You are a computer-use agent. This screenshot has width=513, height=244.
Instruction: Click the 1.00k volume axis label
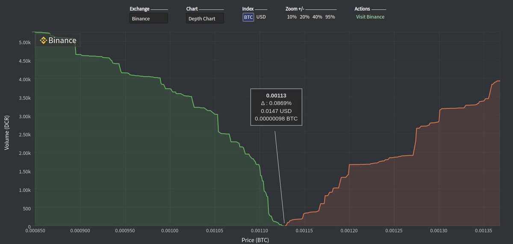(24, 190)
